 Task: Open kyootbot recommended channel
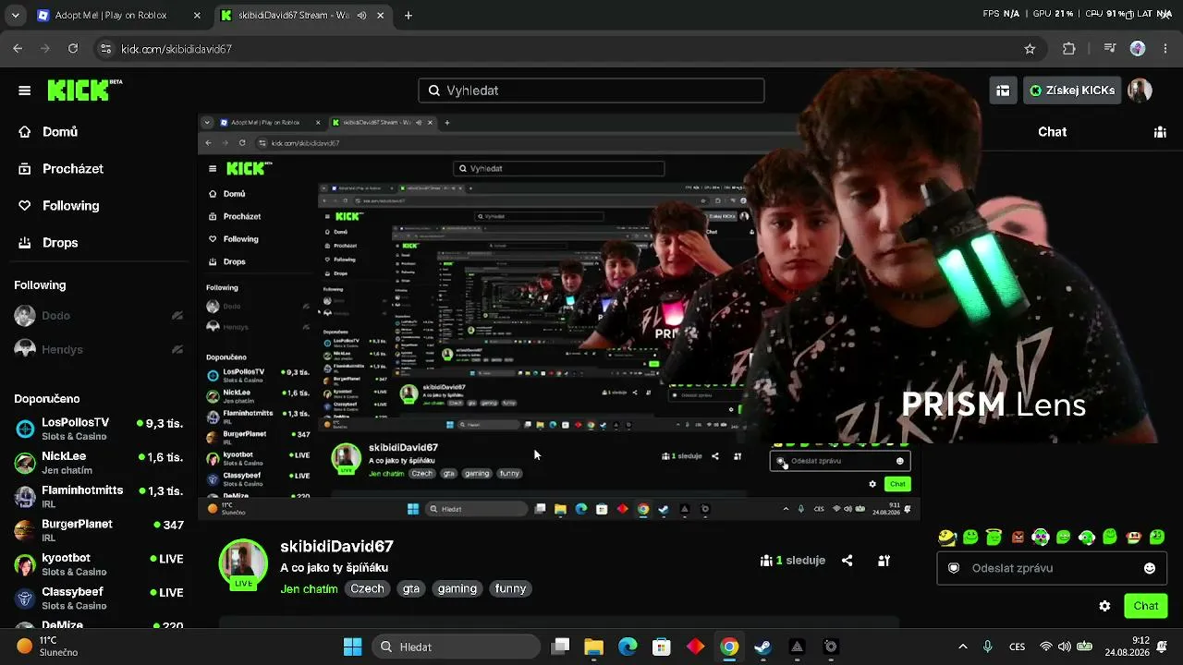(x=99, y=564)
